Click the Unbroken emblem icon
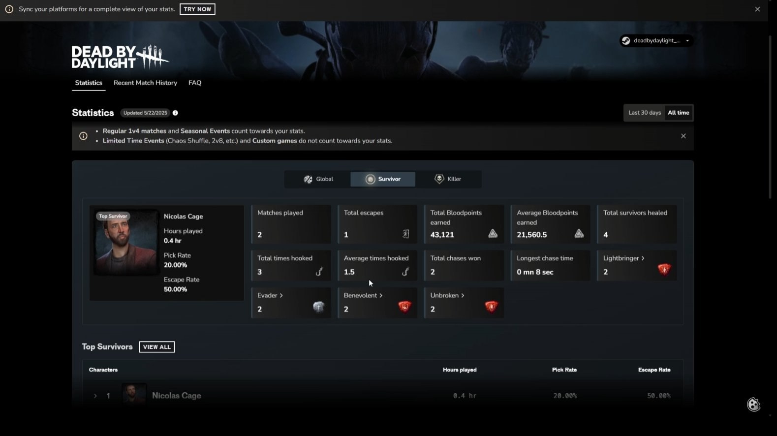777x436 pixels. tap(492, 307)
